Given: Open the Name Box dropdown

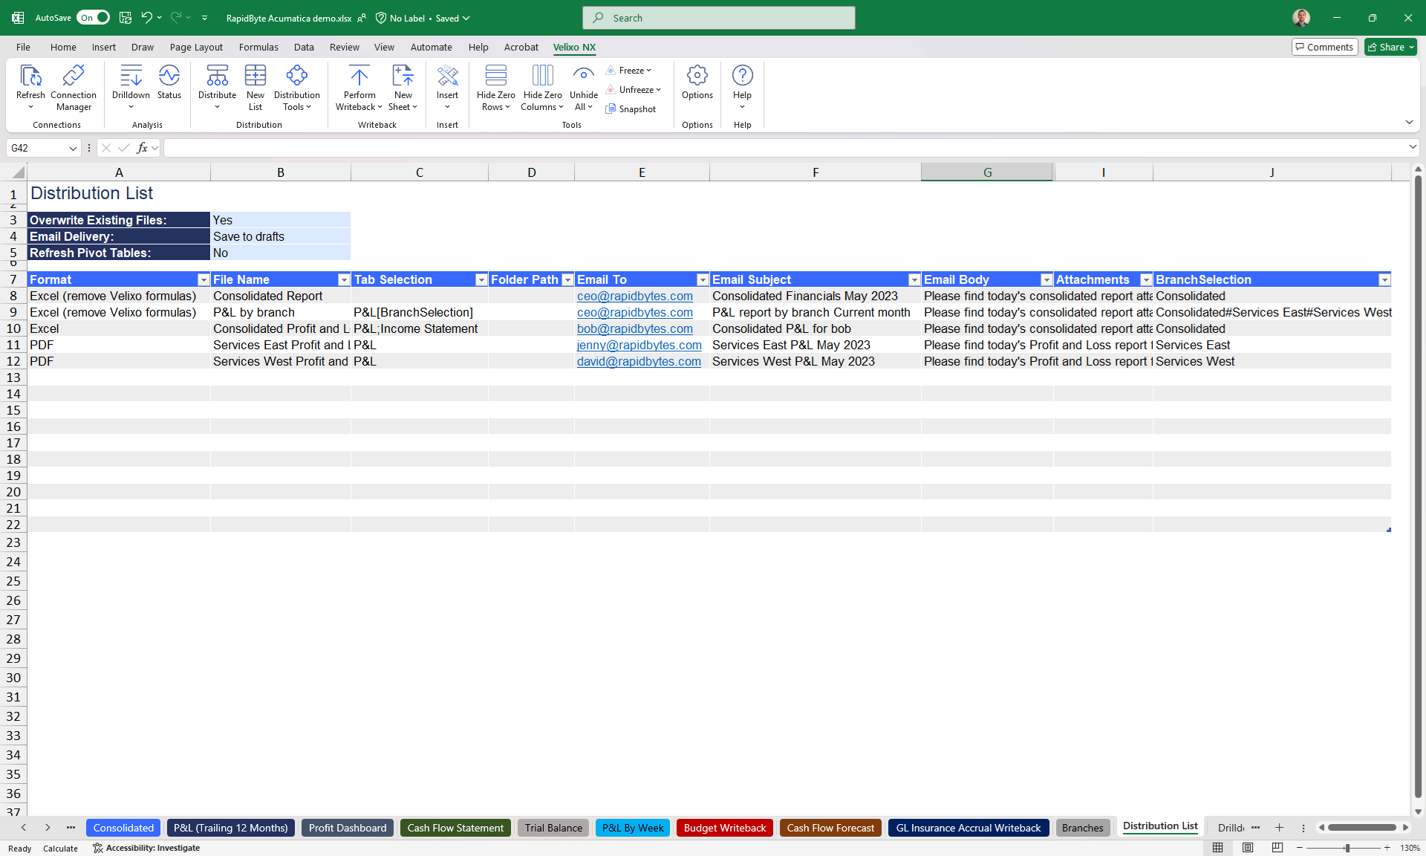Looking at the screenshot, I should click(72, 148).
